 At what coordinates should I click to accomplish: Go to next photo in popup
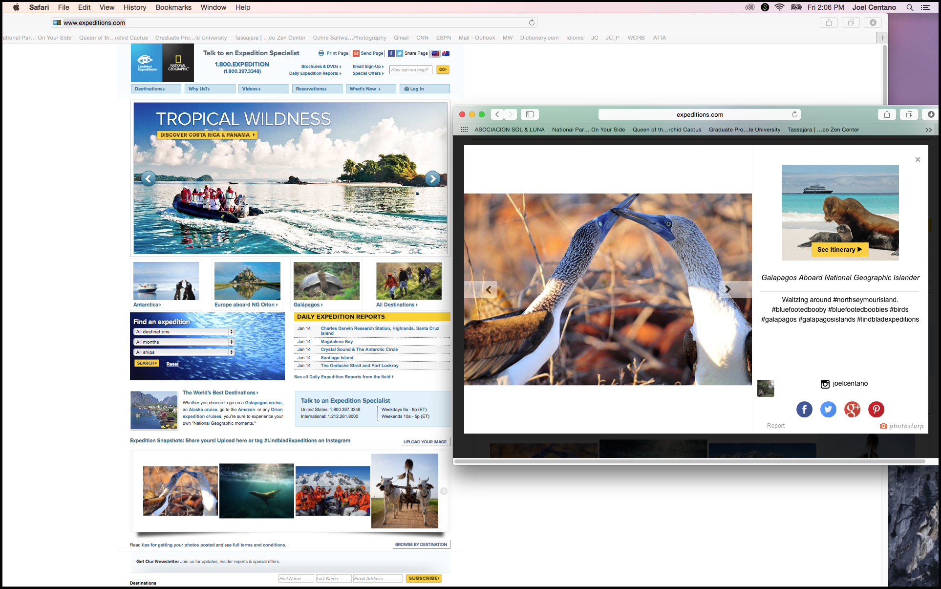tap(727, 289)
